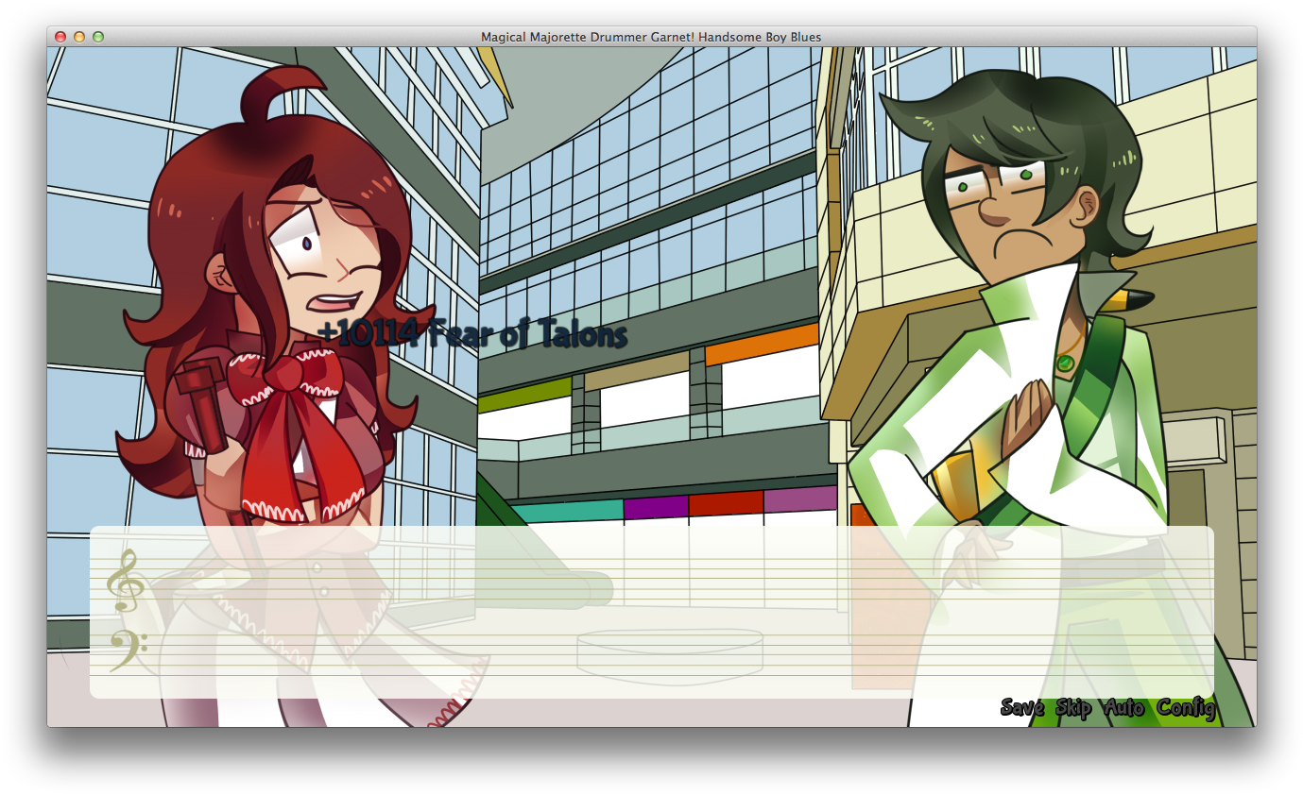
Task: Click the yellow pencil tip behind boy's shoulder
Action: (1134, 301)
